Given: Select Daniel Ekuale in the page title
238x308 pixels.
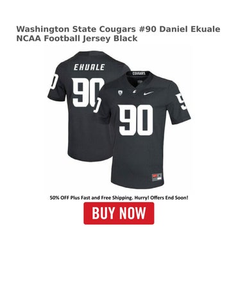Looking at the screenshot, I should click(x=190, y=29).
